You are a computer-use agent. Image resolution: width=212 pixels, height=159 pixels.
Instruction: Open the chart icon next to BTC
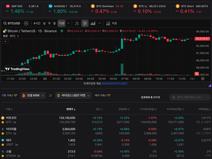pyautogui.click(x=15, y=122)
